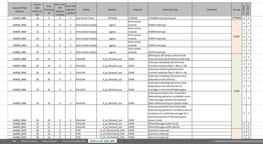Select the OR'ed Message buffer (16-31) cell
The image size is (263, 144).
[x=170, y=127]
